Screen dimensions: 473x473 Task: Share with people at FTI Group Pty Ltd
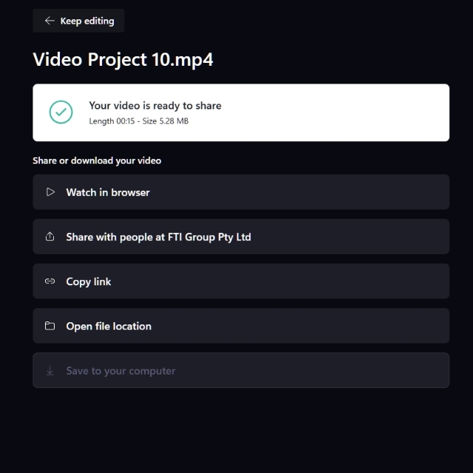(x=241, y=236)
